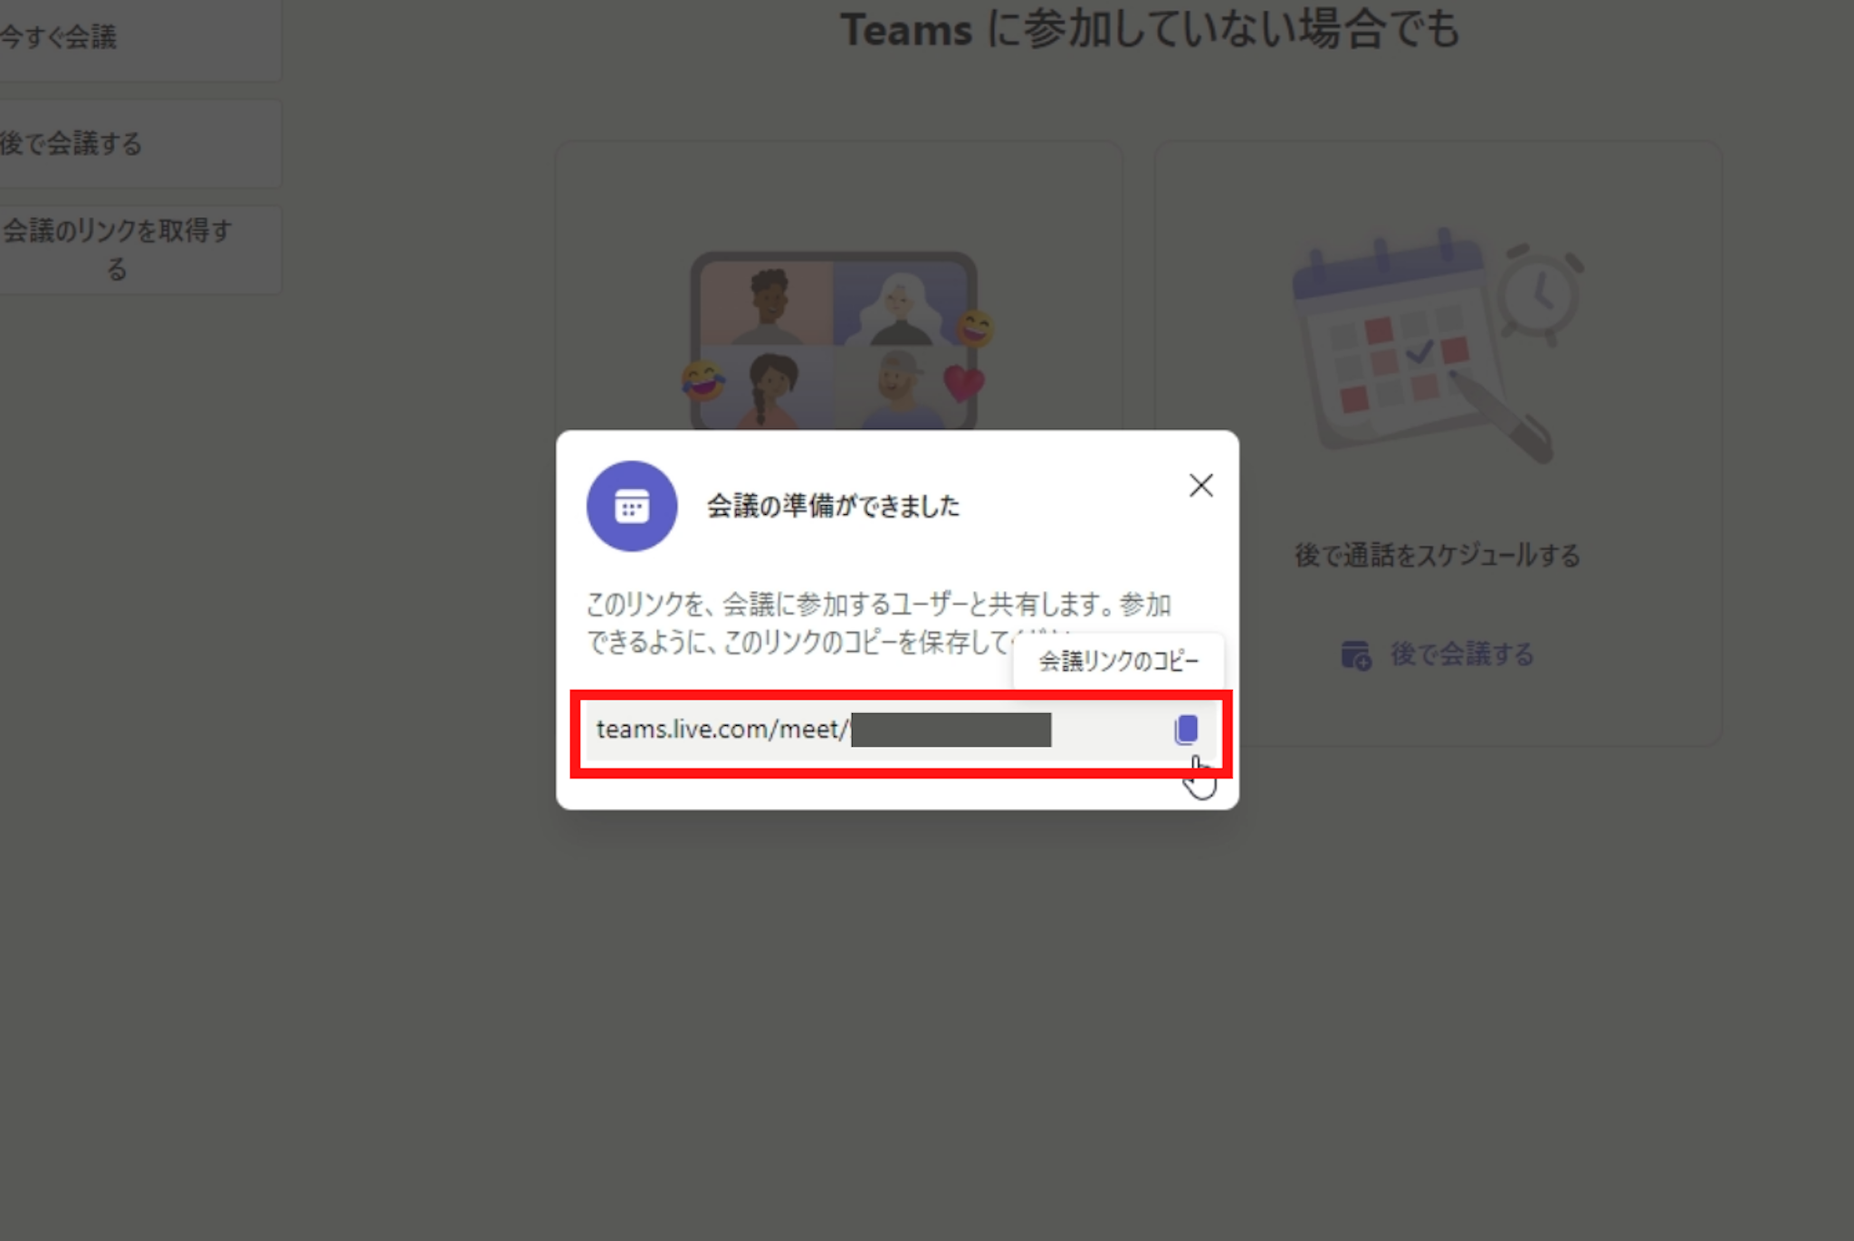Click the 会議リンクのコピー tooltip
The image size is (1854, 1241).
click(x=1118, y=662)
